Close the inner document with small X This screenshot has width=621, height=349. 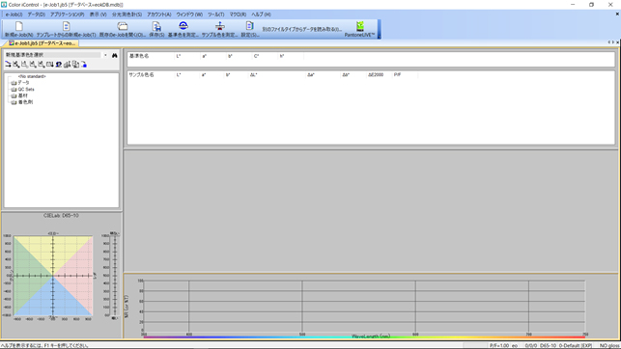tap(617, 13)
